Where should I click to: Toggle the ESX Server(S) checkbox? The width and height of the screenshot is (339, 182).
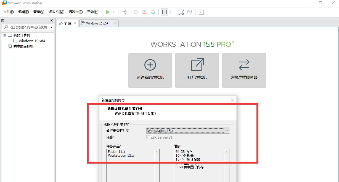coord(149,137)
